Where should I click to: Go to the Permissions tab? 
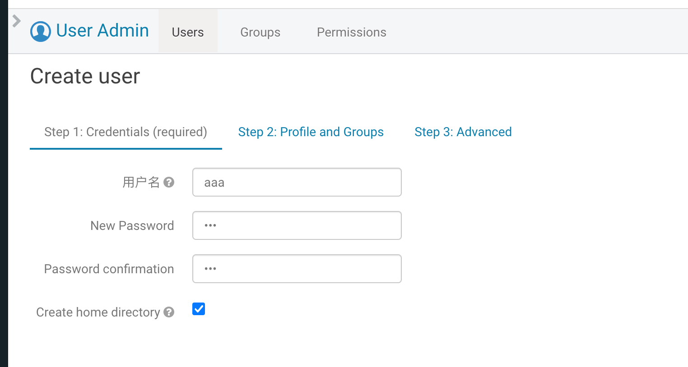click(x=351, y=32)
